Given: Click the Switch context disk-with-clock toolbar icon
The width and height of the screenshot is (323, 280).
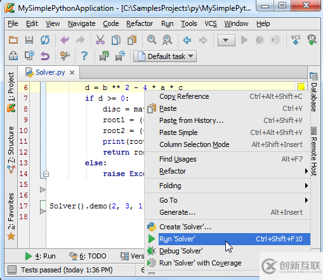Looking at the screenshot, I should [x=120, y=56].
